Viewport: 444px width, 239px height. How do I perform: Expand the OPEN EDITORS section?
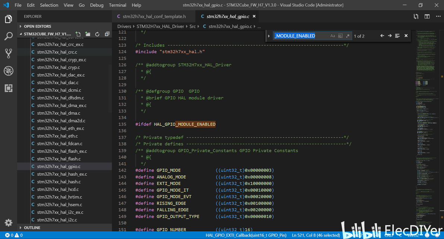37,26
